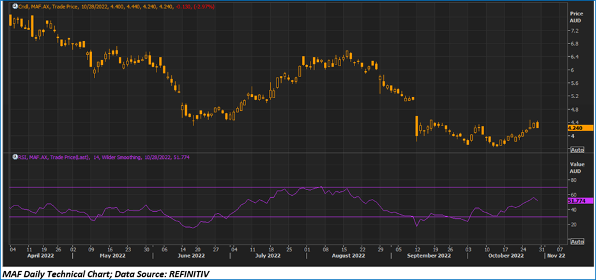Select the May 2022 month label
The height and width of the screenshot is (280, 596).
coord(113,256)
